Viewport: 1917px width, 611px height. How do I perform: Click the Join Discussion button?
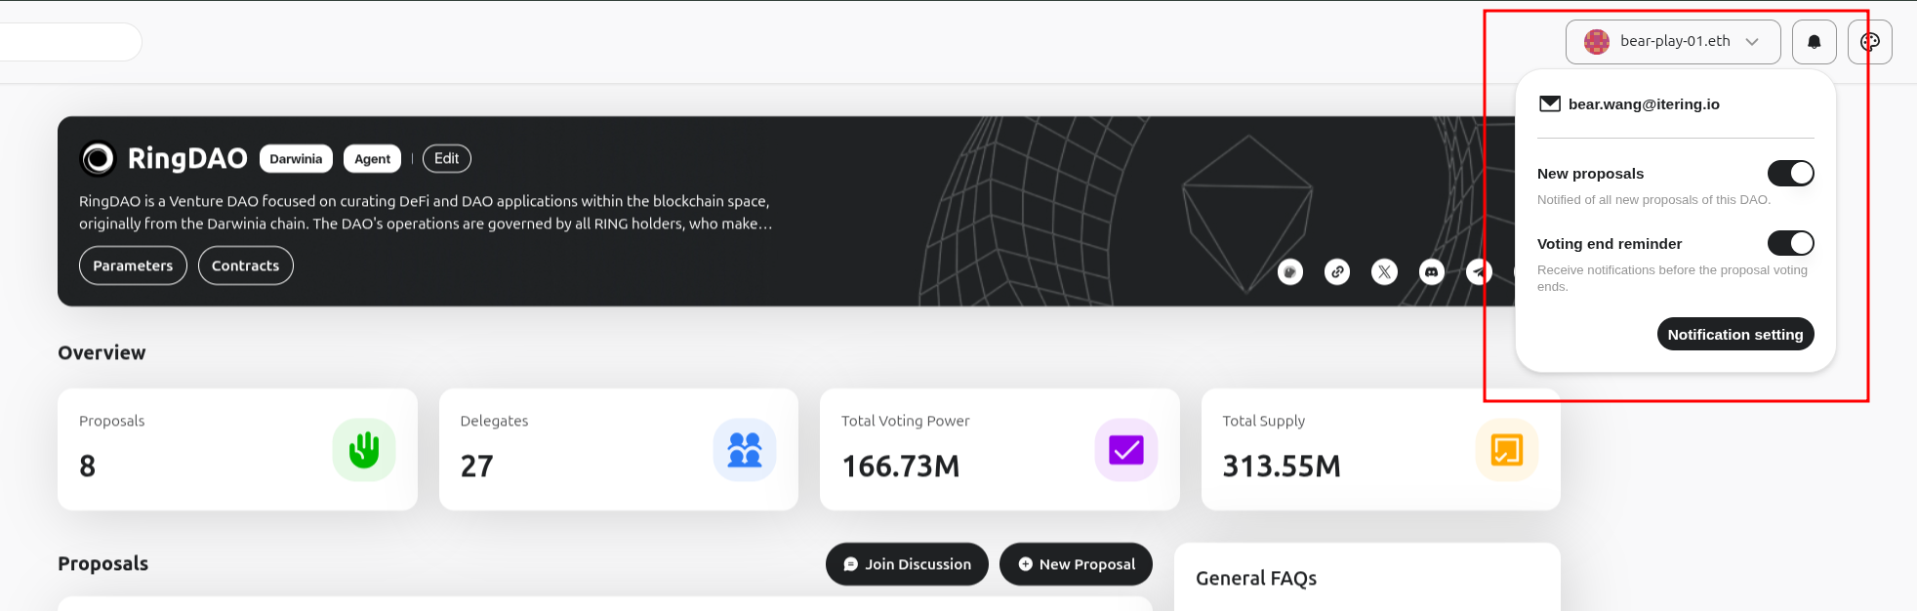[x=907, y=564]
